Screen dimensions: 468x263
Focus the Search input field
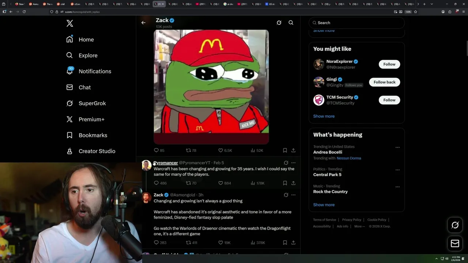356,23
